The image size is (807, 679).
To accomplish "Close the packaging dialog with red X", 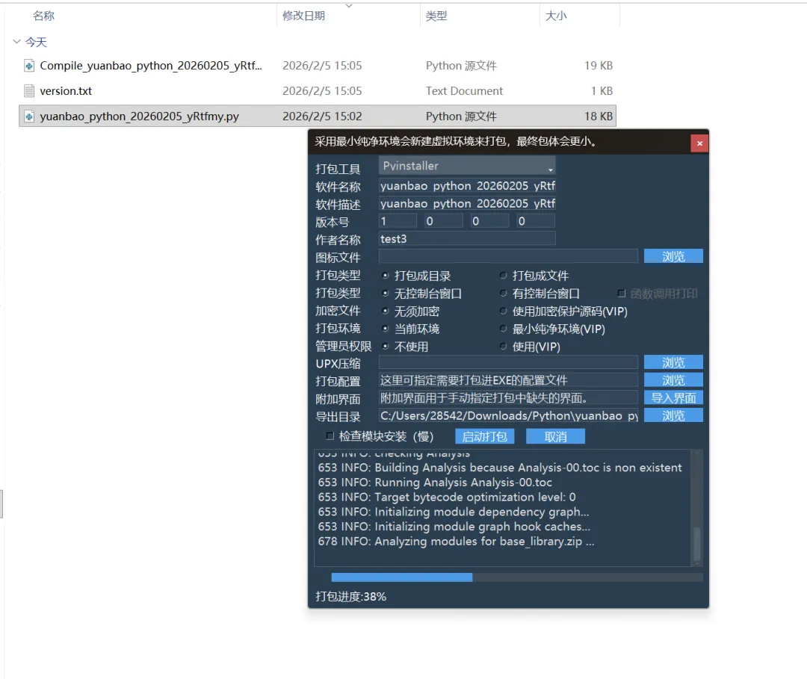I will (699, 143).
